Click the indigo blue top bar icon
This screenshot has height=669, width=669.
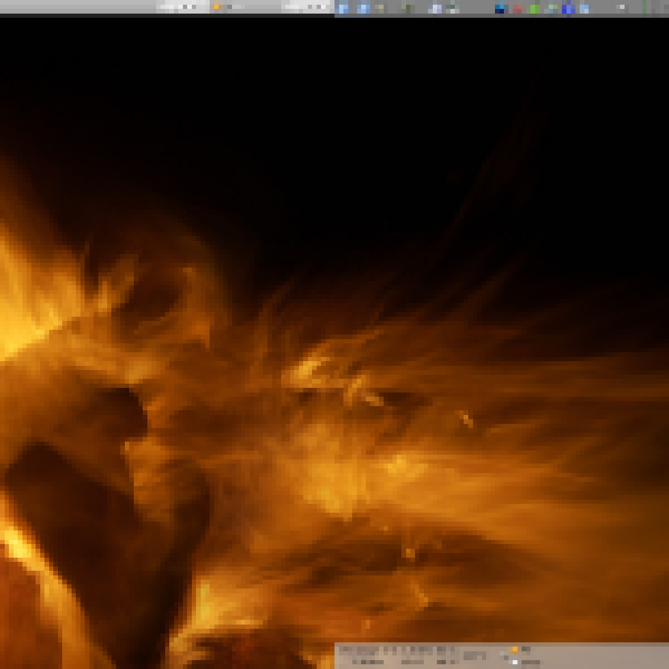pos(568,8)
